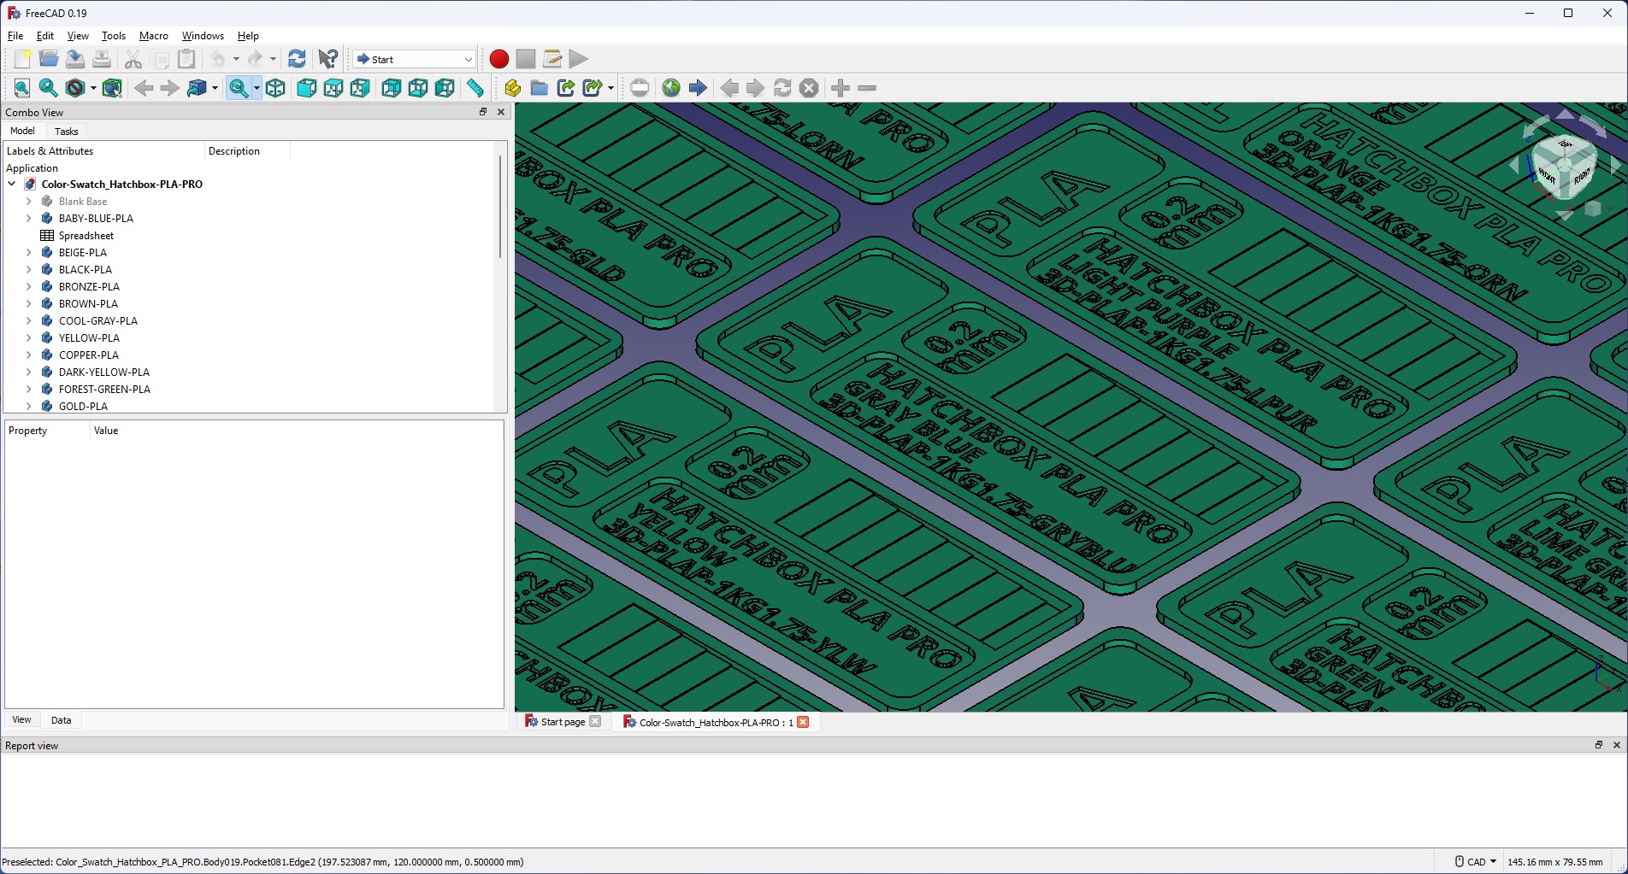Click the What's This help cursor tool
The width and height of the screenshot is (1628, 874).
point(327,59)
